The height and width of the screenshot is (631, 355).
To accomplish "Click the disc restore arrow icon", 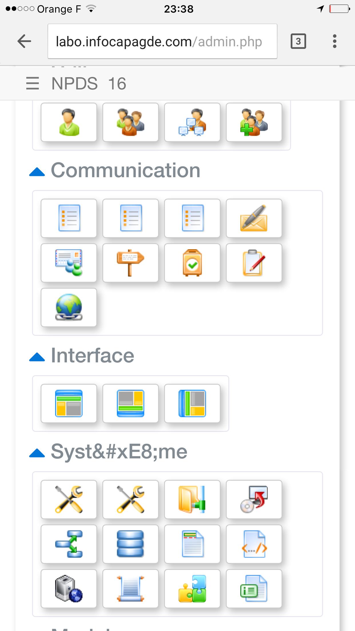I will click(254, 499).
